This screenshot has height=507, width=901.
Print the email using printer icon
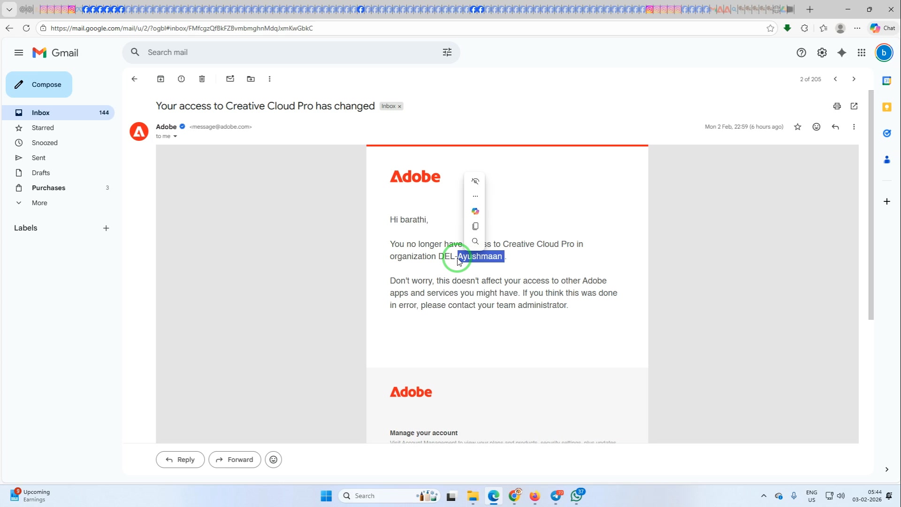tap(837, 106)
